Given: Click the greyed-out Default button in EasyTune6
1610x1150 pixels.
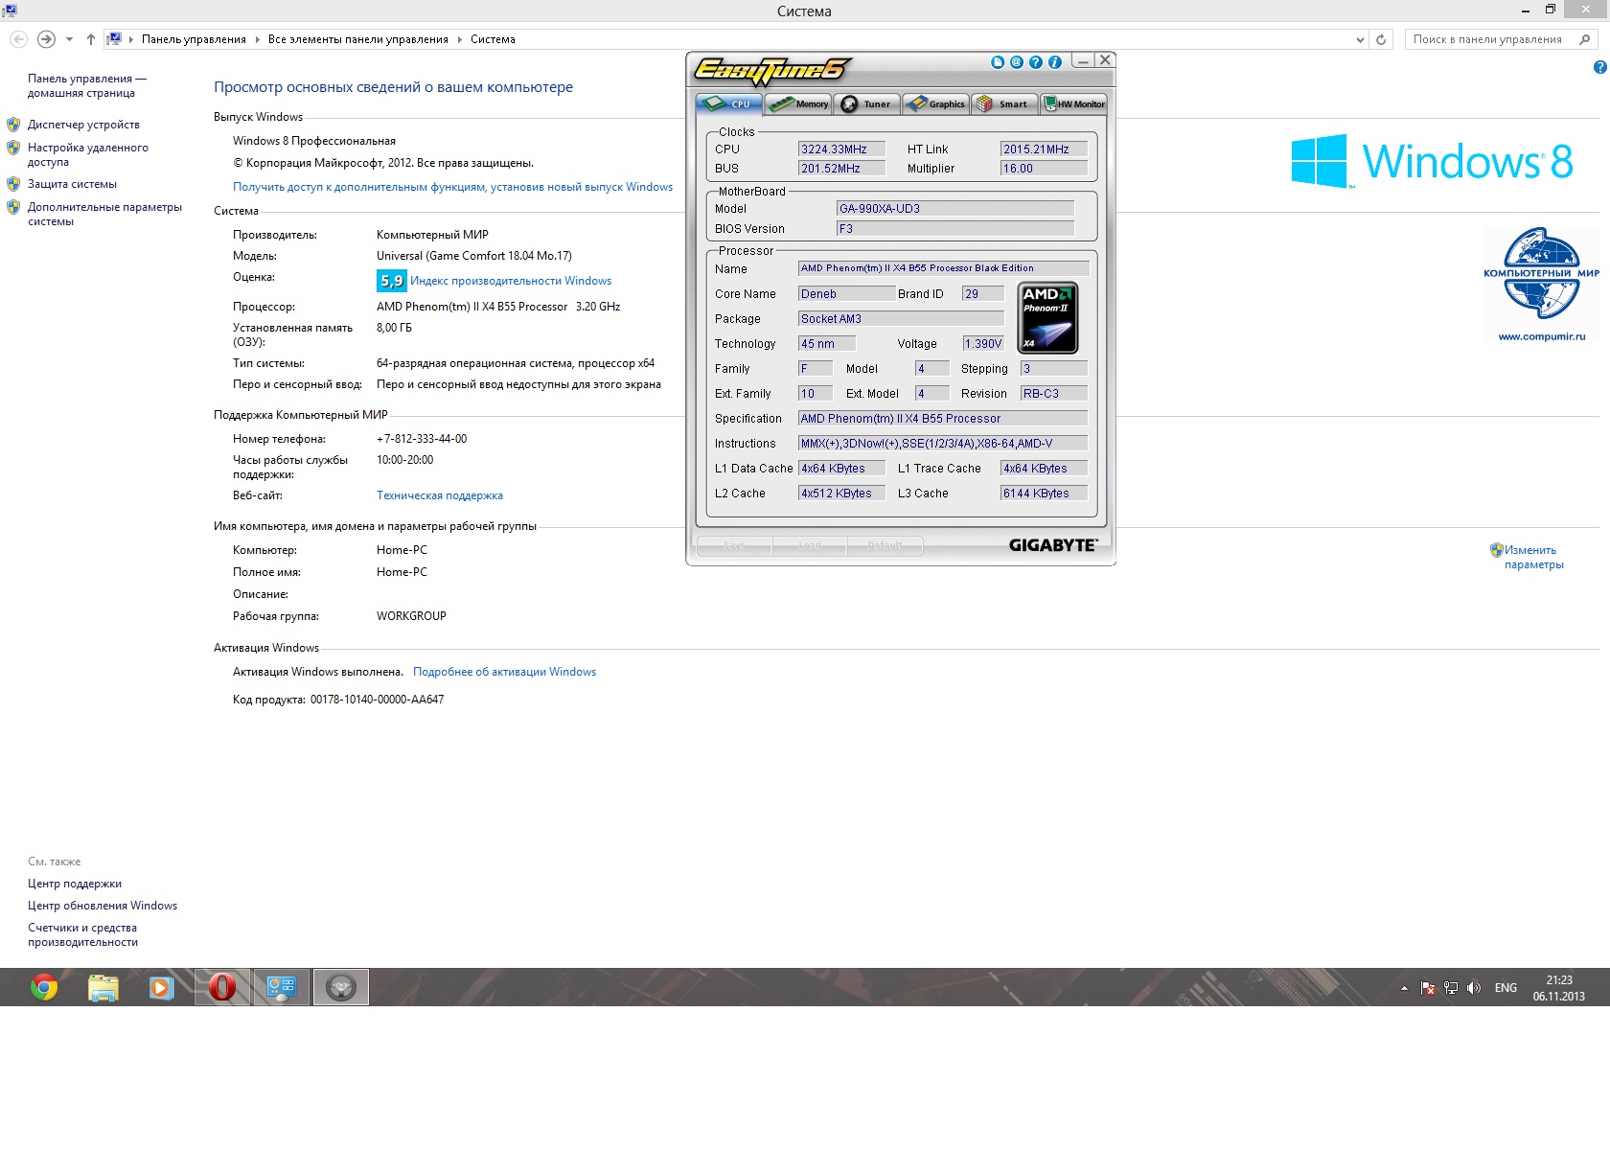Looking at the screenshot, I should [885, 545].
